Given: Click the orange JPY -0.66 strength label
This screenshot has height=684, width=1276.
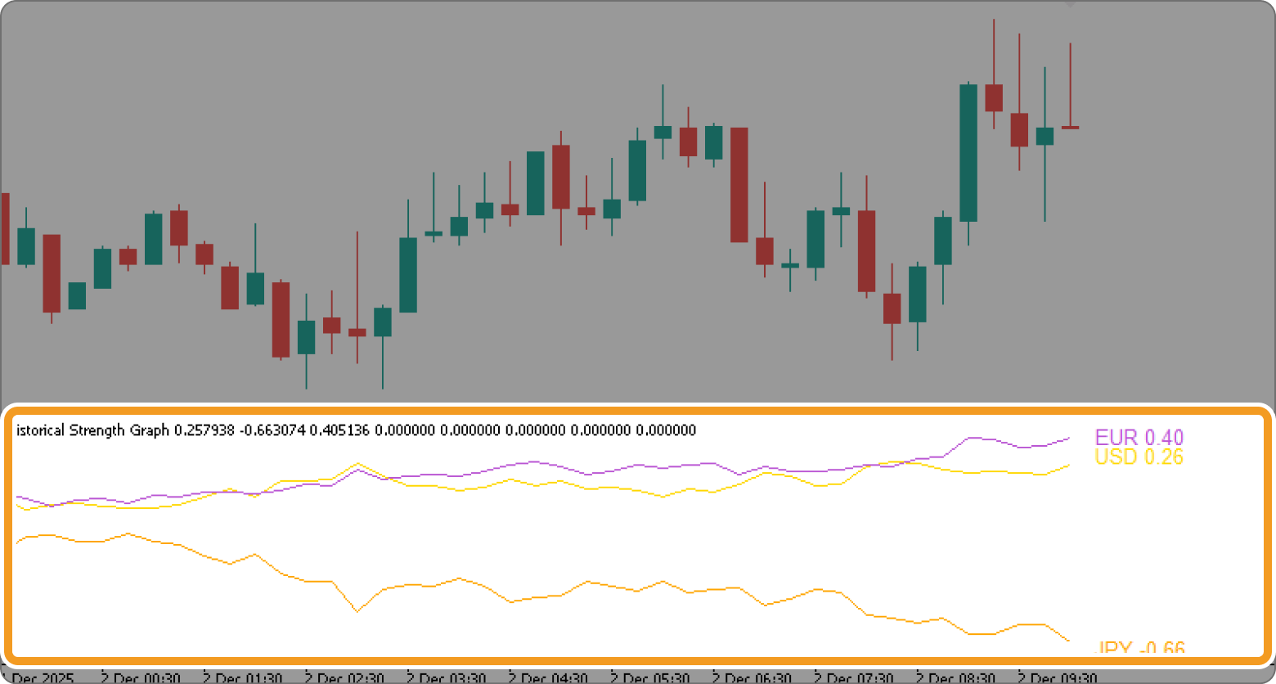Looking at the screenshot, I should (x=1139, y=647).
